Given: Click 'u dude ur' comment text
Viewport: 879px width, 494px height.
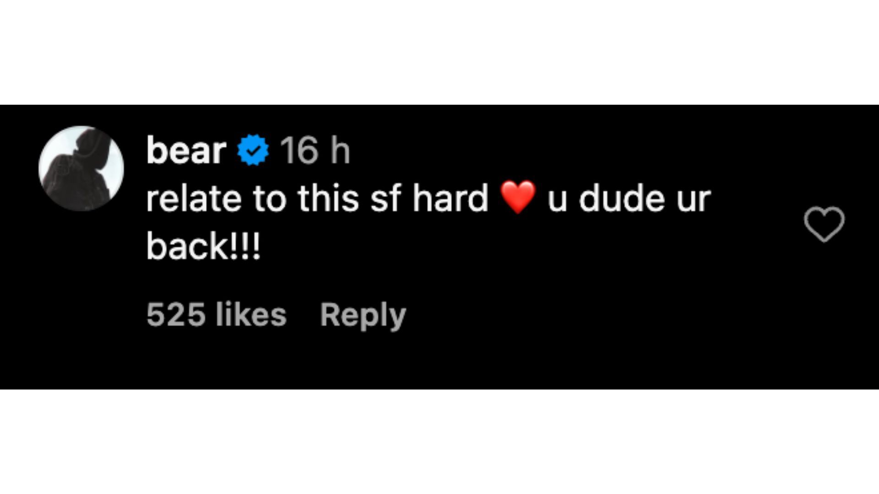Looking at the screenshot, I should click(x=629, y=199).
